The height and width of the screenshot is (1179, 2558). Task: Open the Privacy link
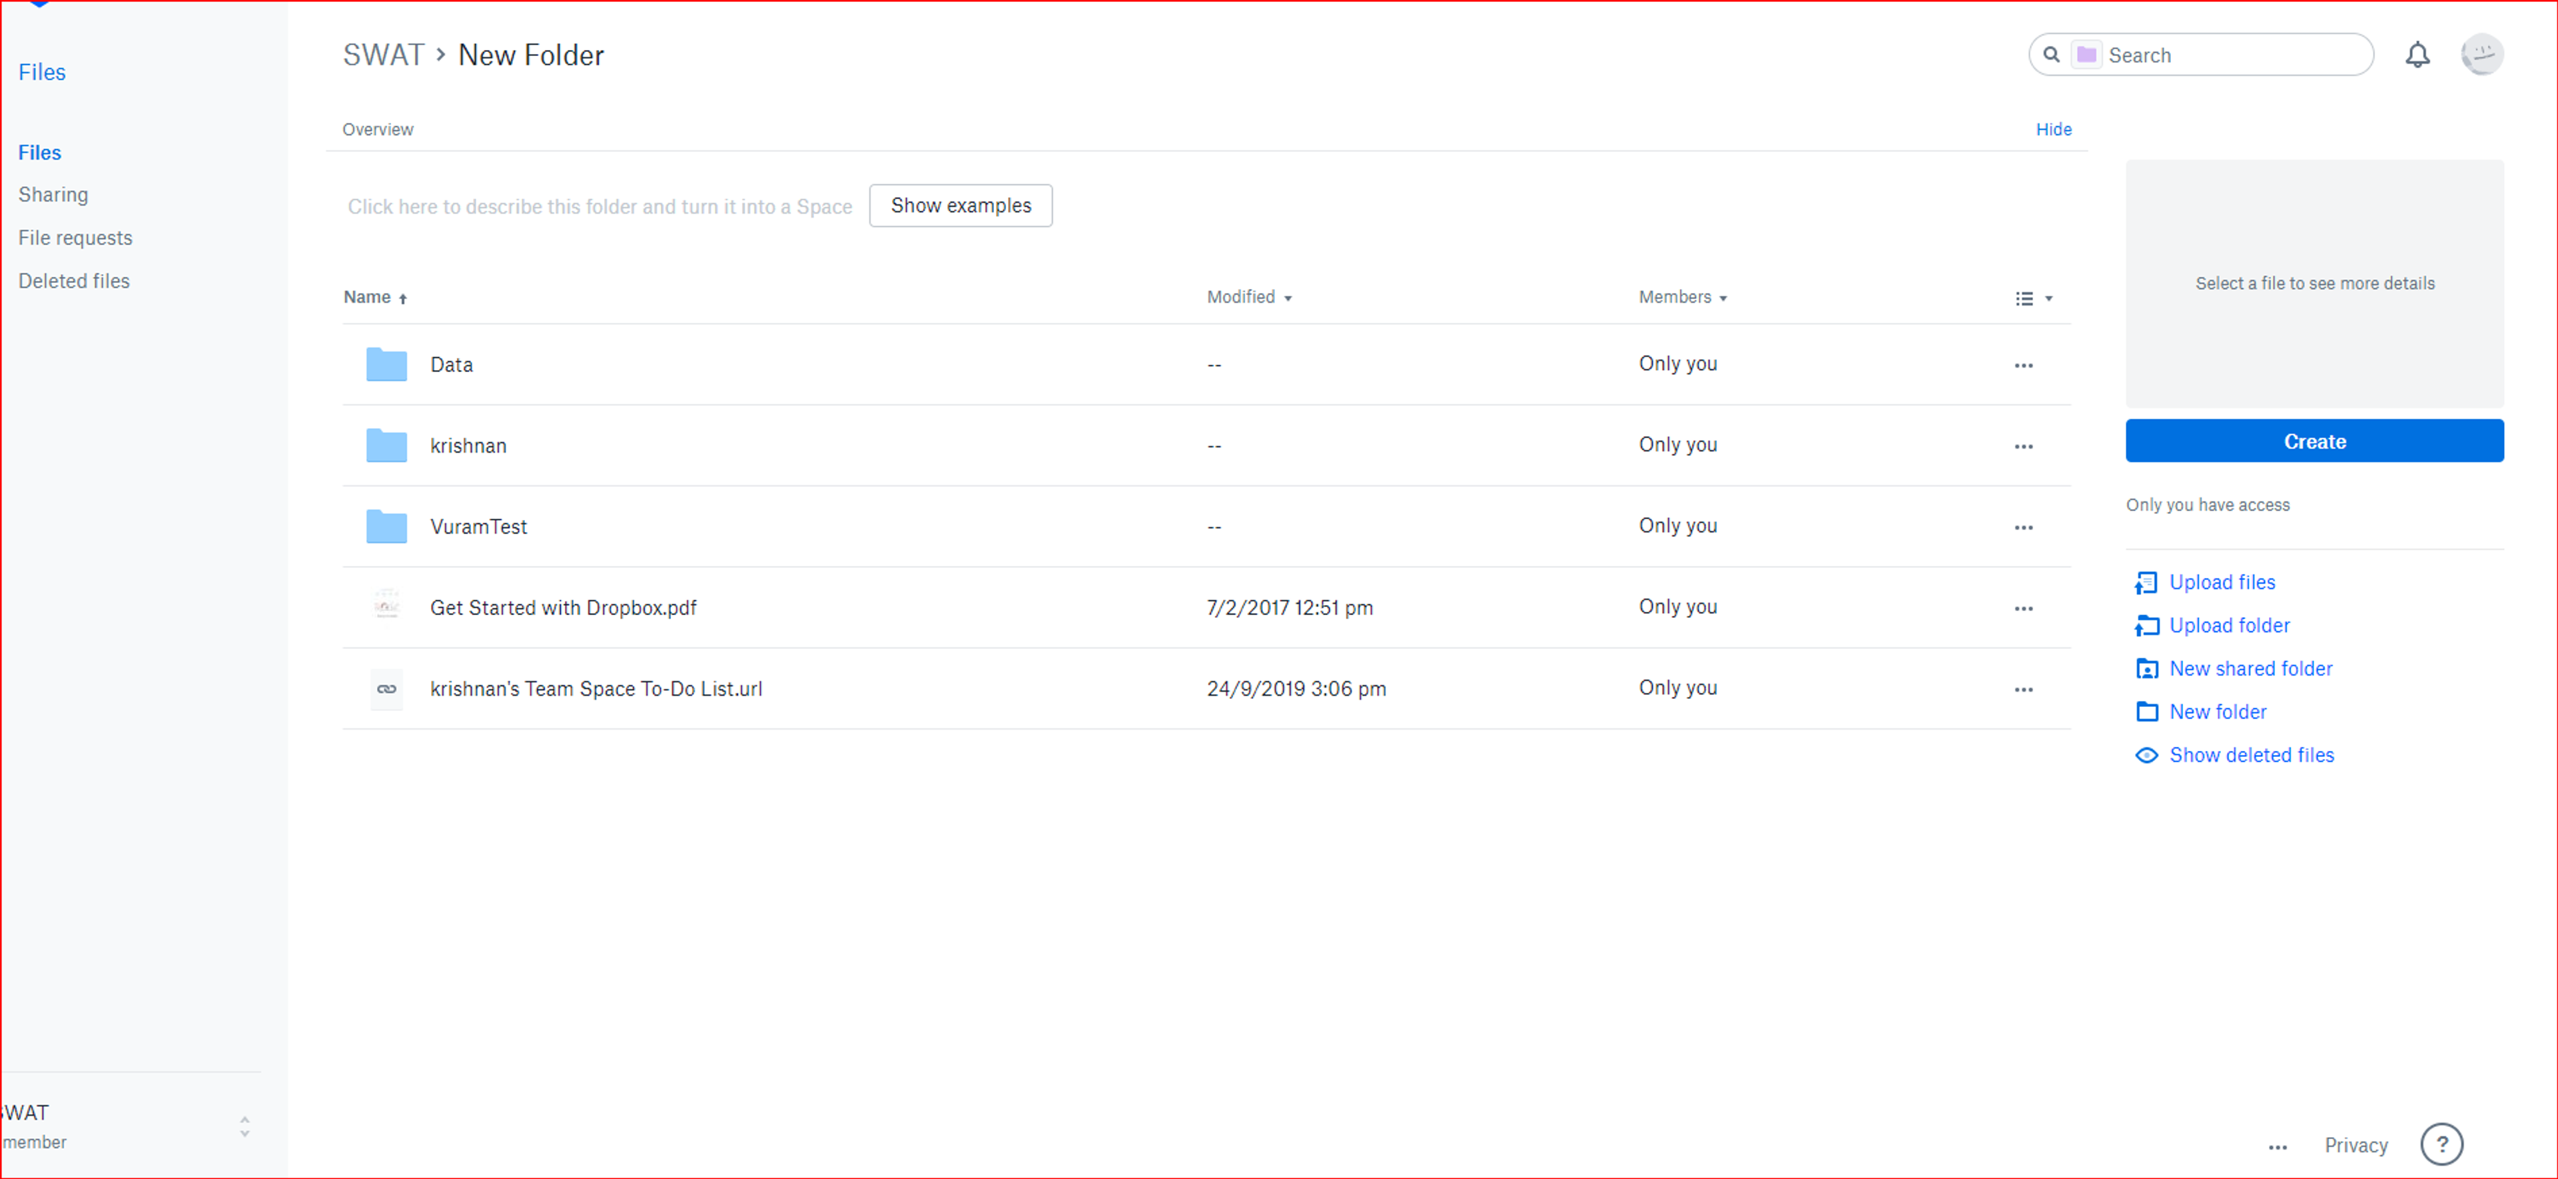click(x=2355, y=1145)
